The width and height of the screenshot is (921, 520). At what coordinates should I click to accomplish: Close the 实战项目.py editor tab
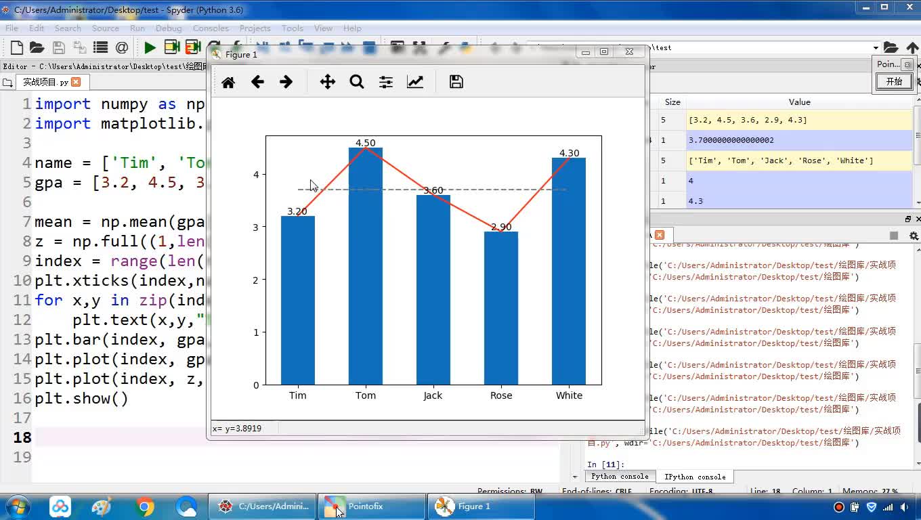tap(76, 82)
